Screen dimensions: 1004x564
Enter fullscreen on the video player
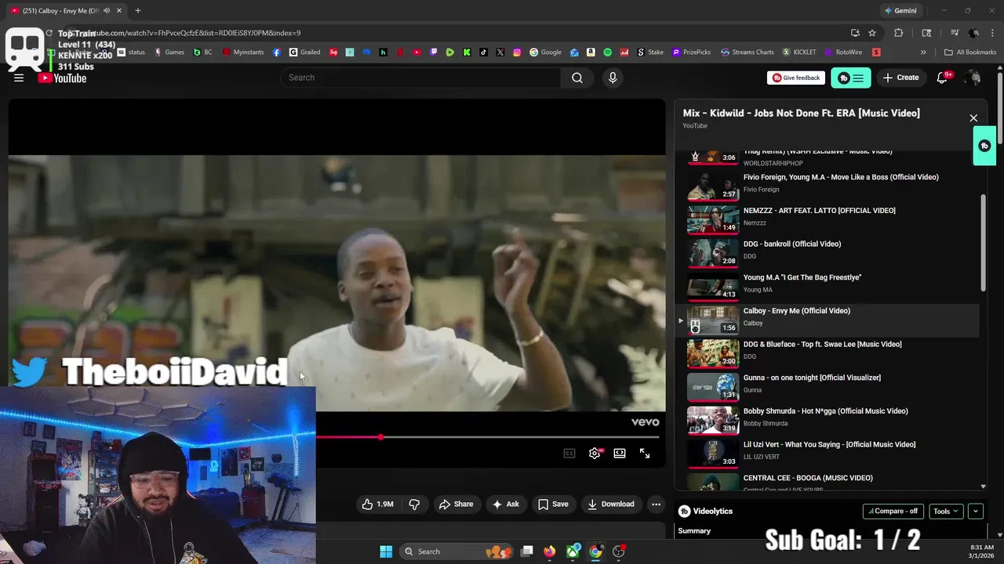645,453
